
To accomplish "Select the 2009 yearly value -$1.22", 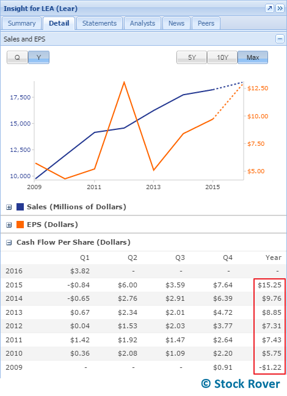I will pos(270,367).
